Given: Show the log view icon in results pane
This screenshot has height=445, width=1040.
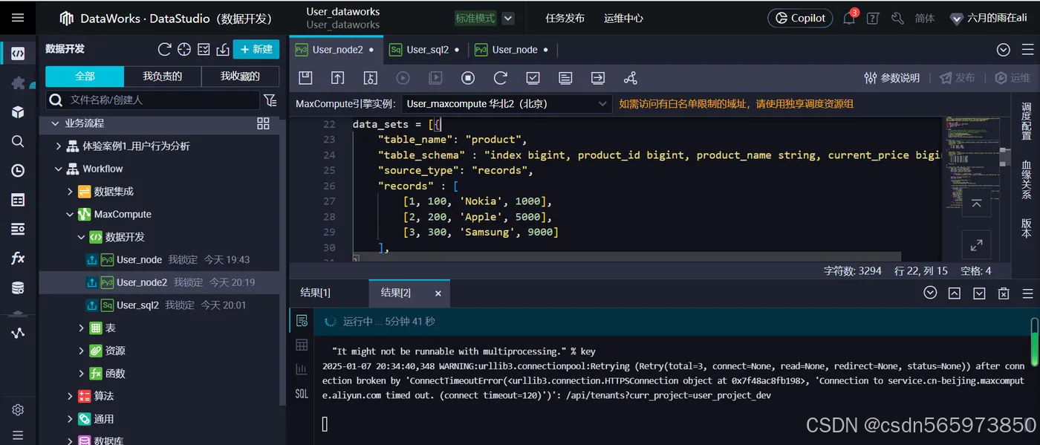Looking at the screenshot, I should (x=302, y=321).
